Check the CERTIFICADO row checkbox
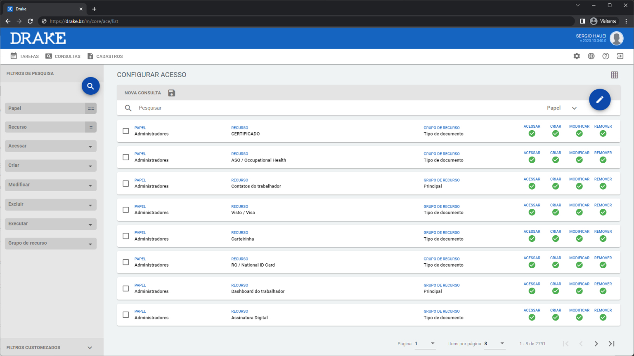This screenshot has height=356, width=634. click(126, 131)
